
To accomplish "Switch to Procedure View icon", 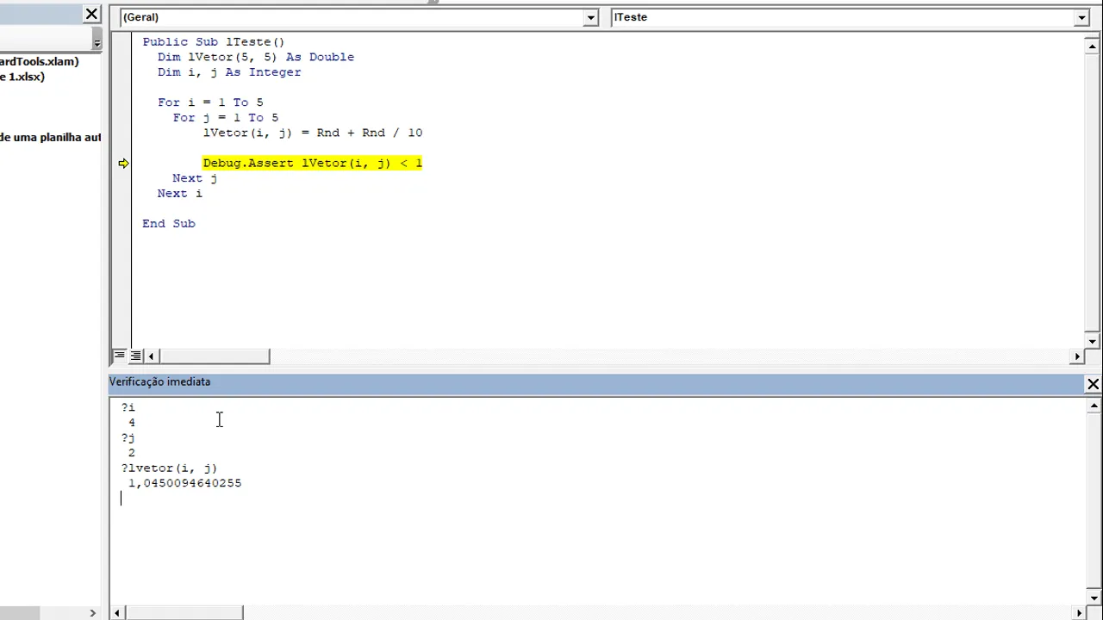I will tap(120, 356).
